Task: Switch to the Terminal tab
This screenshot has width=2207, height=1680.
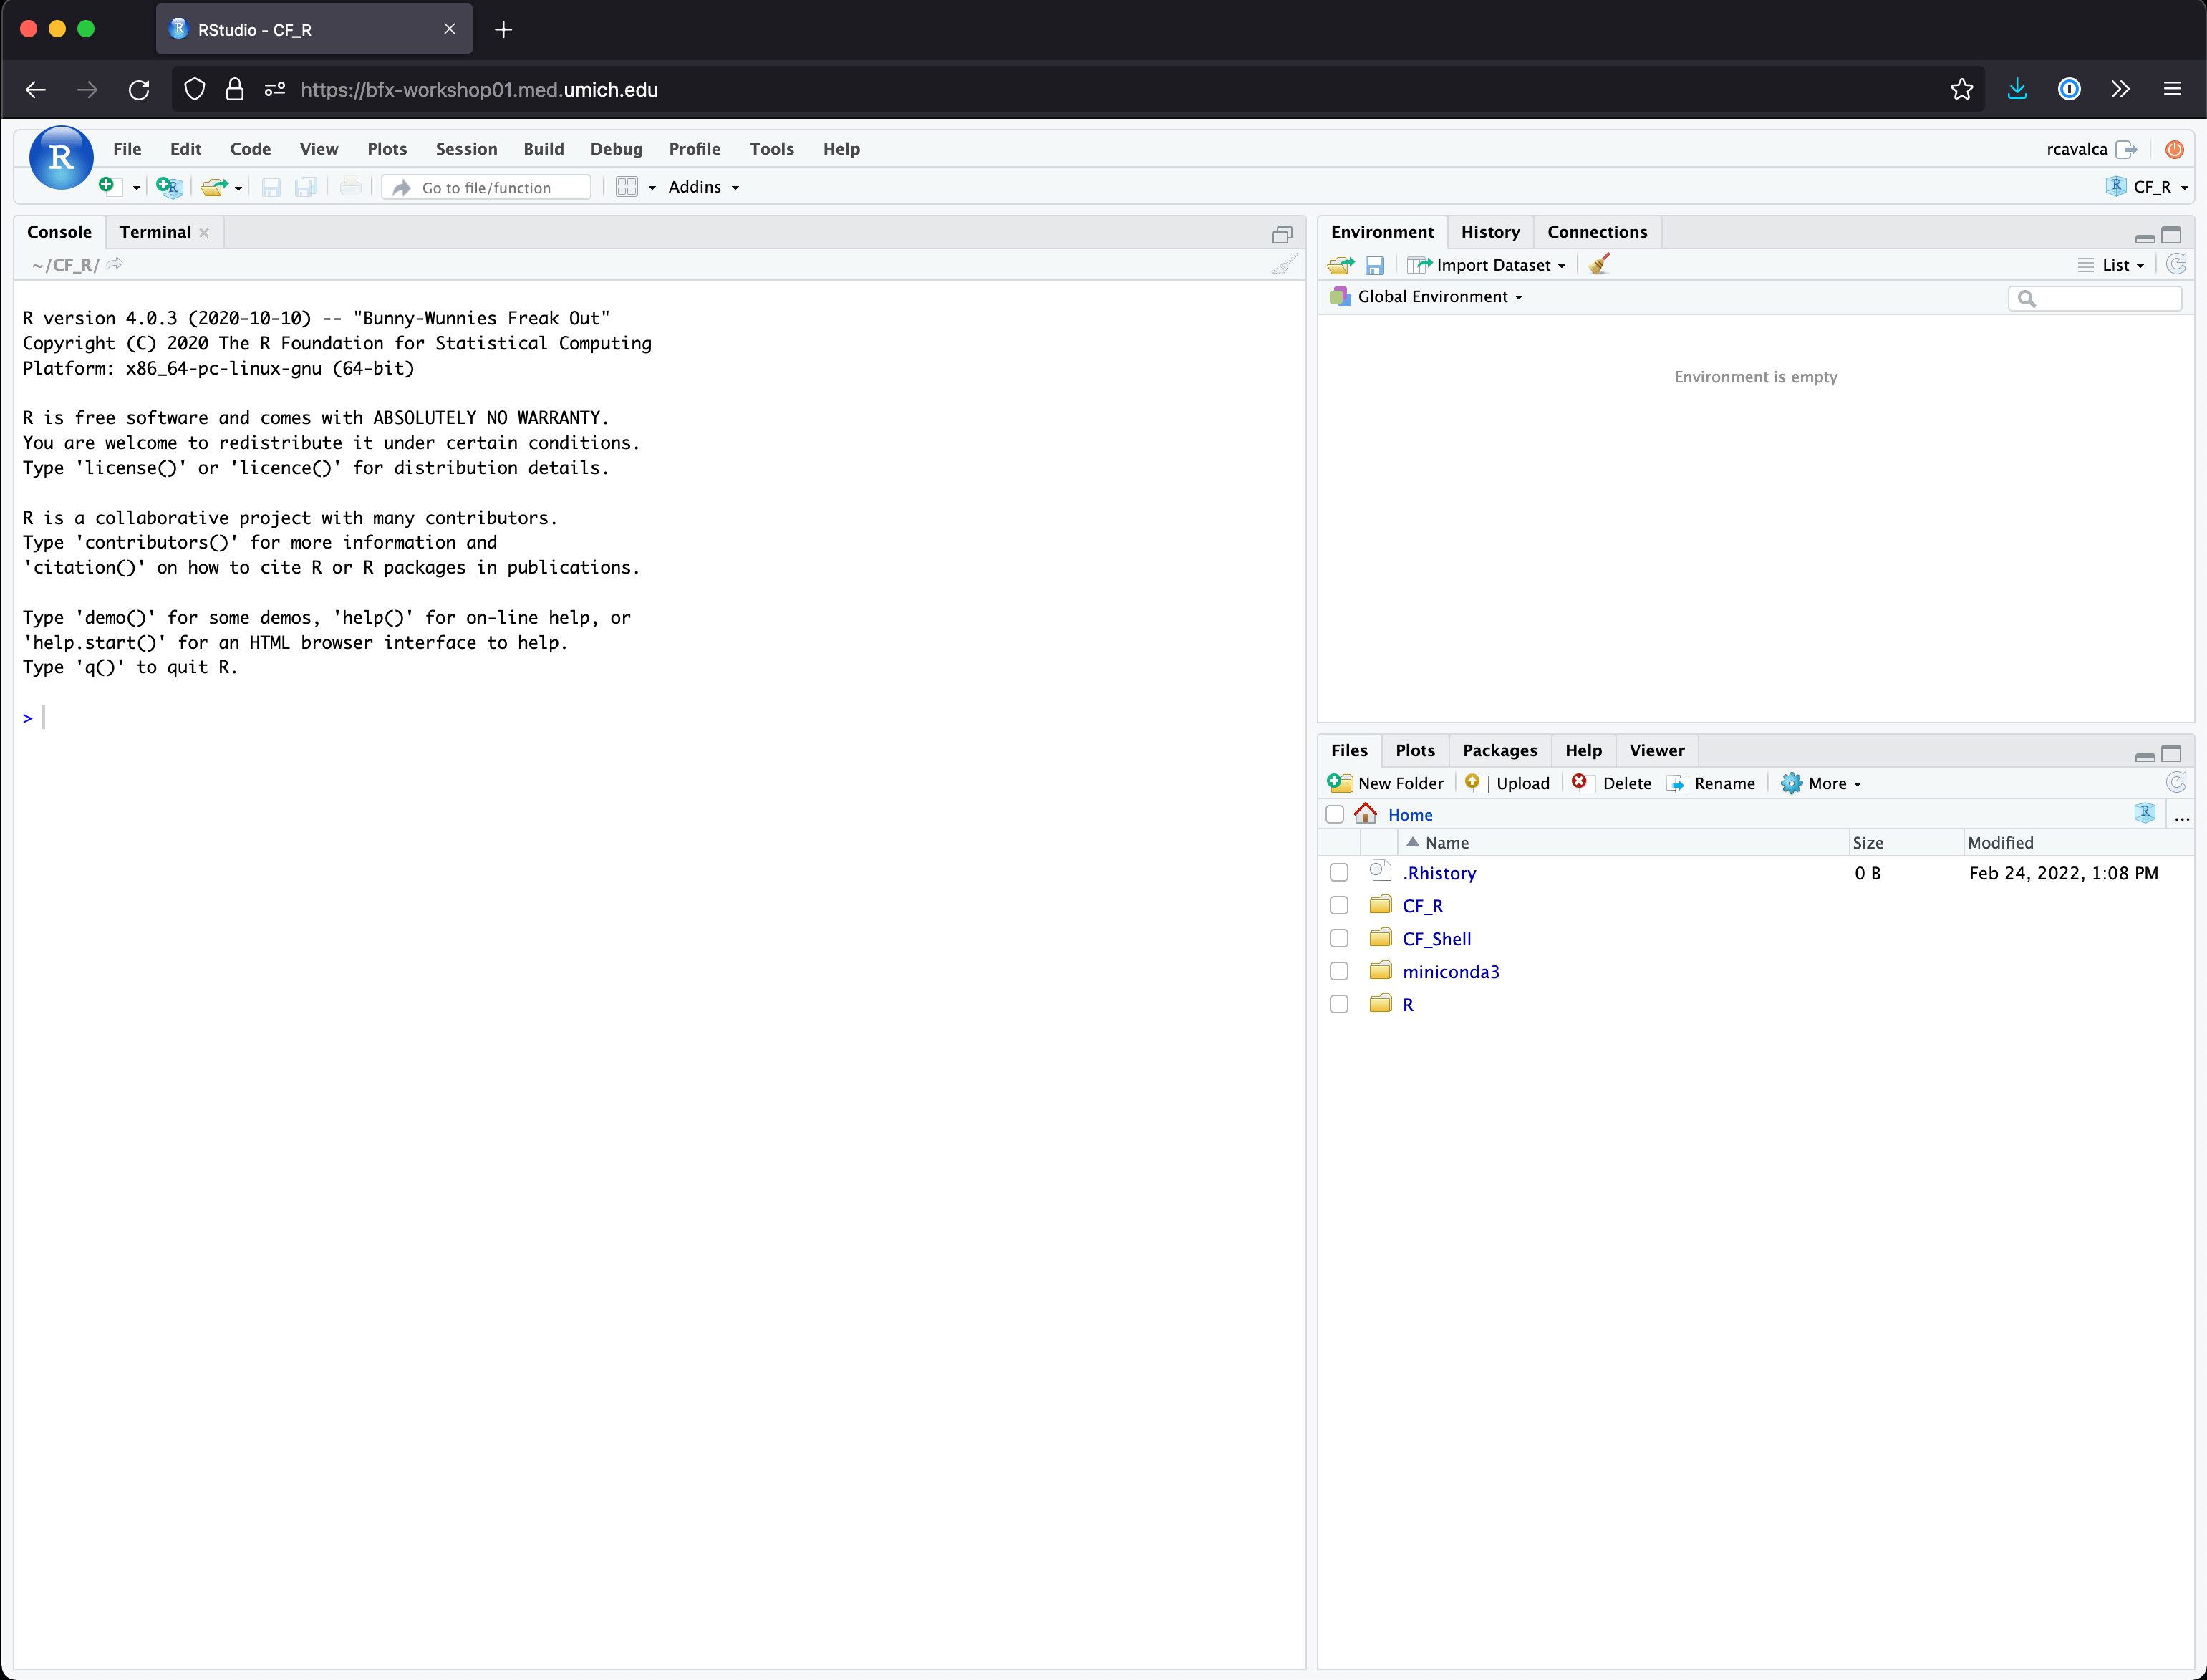Action: point(154,231)
